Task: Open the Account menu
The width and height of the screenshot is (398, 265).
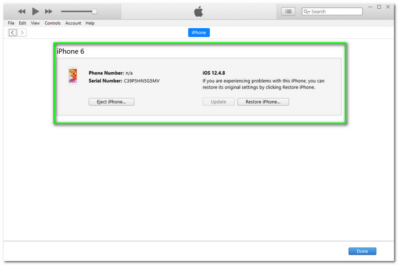Action: 73,23
